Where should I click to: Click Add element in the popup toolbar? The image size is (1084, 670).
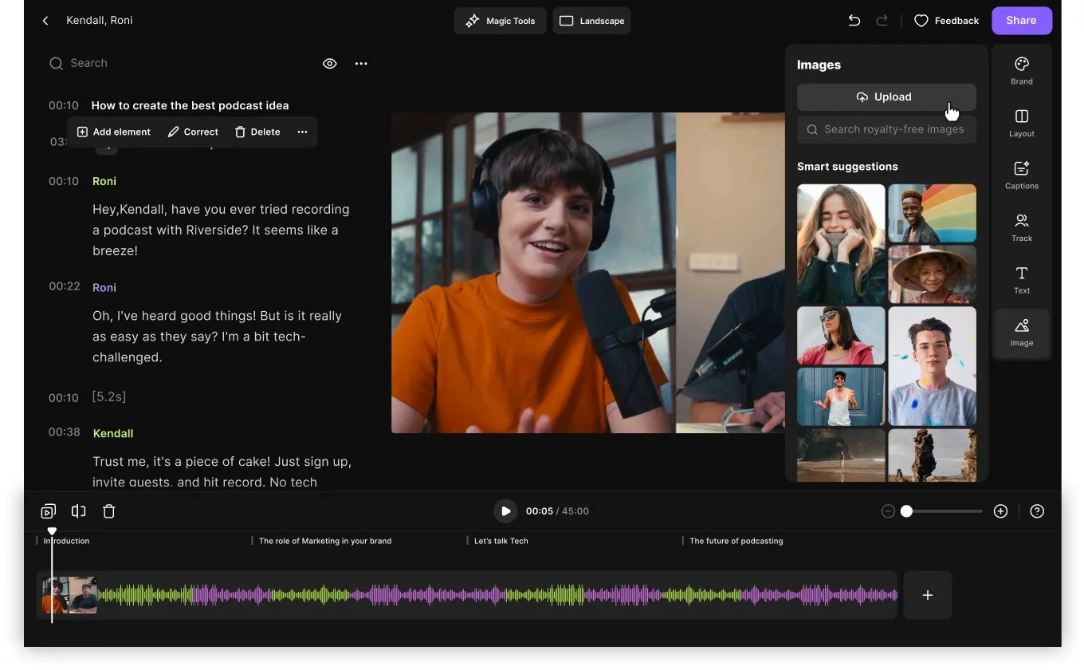pyautogui.click(x=113, y=132)
